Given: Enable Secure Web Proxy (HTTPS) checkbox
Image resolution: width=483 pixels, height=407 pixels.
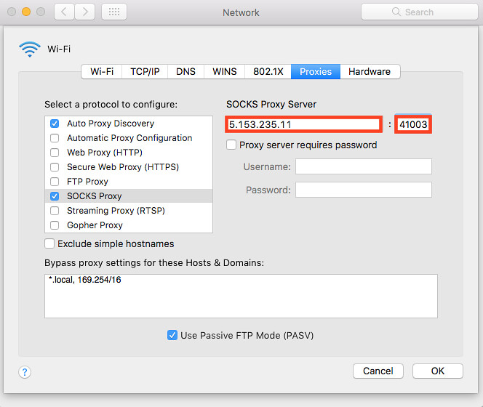Looking at the screenshot, I should [x=55, y=167].
